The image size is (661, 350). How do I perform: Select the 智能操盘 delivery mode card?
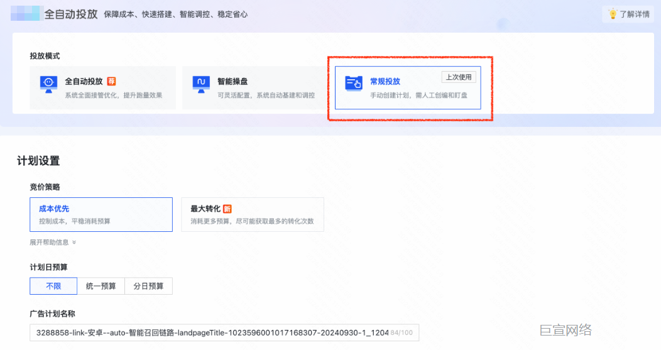point(255,88)
